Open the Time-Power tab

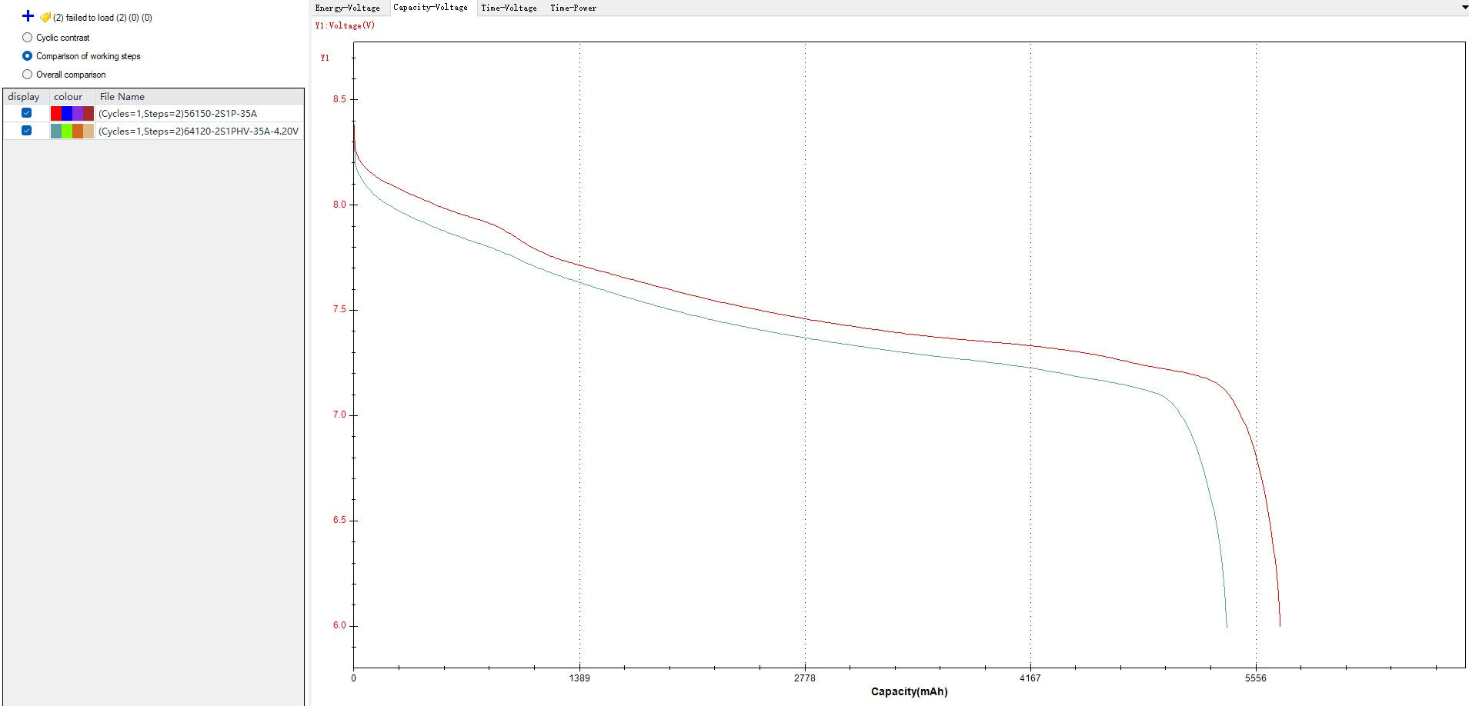tap(573, 8)
